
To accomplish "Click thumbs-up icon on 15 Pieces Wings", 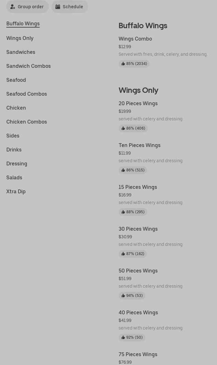I will pyautogui.click(x=123, y=212).
